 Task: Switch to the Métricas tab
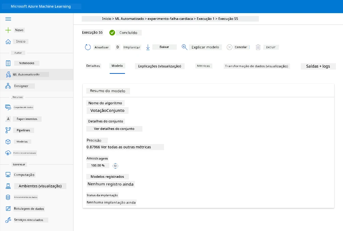tap(203, 66)
